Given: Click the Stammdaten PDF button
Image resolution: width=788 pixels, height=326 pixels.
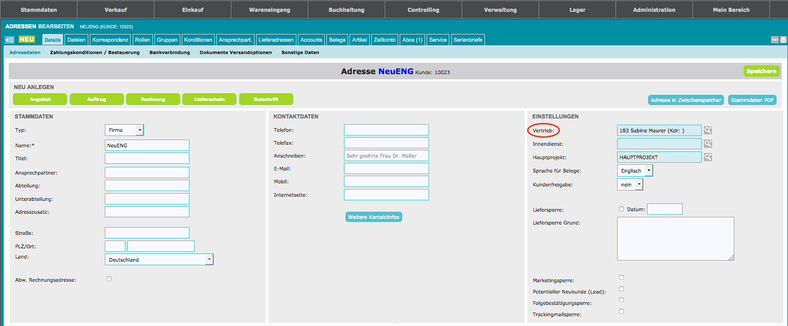Looking at the screenshot, I should (752, 100).
